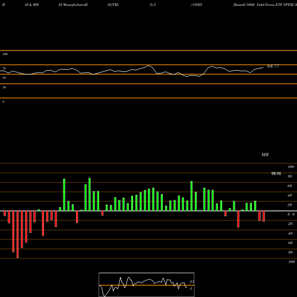
Task: Open the mini overview chart thumbnail
Action: [x=147, y=285]
